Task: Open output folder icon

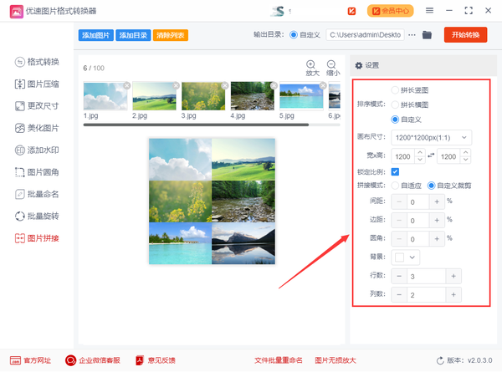Action: (427, 35)
